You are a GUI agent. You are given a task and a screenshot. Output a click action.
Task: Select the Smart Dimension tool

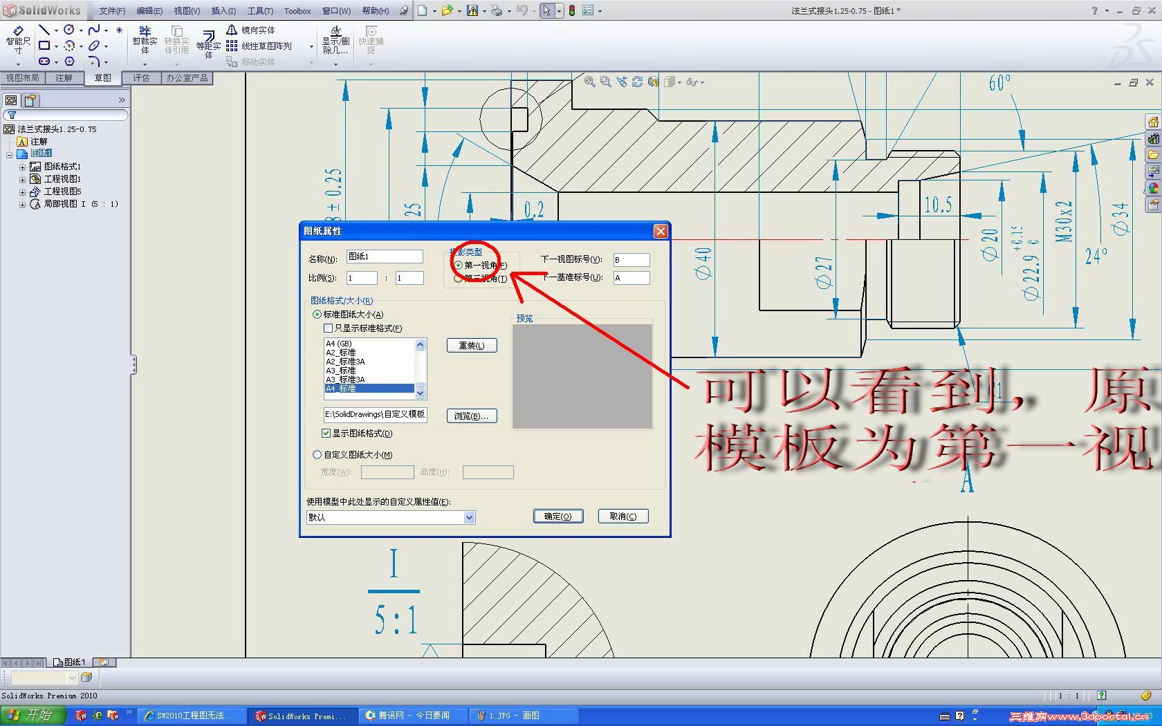click(18, 40)
